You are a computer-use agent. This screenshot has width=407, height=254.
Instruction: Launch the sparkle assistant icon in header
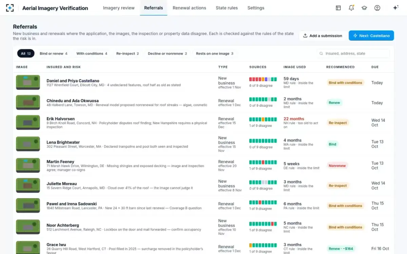395,8
